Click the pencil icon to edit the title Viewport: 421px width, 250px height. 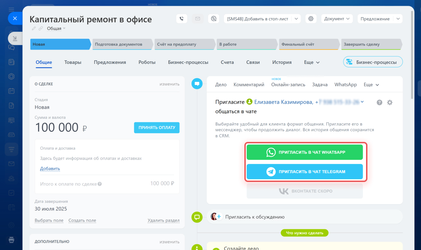[34, 28]
